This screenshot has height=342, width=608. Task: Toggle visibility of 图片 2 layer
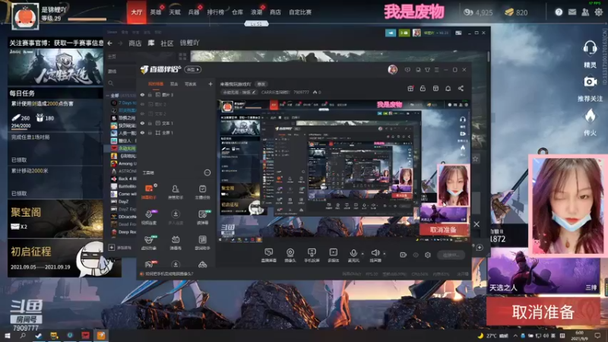click(x=142, y=104)
